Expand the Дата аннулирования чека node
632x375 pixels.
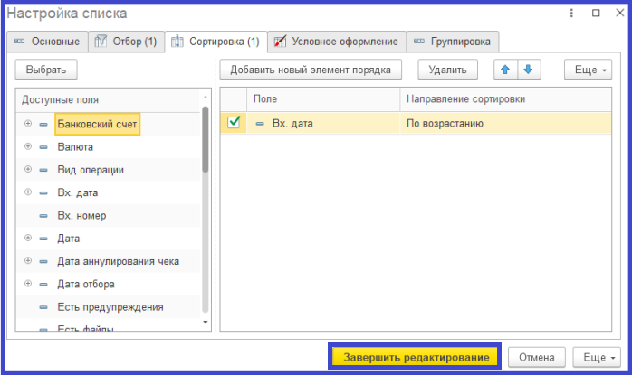tap(28, 261)
